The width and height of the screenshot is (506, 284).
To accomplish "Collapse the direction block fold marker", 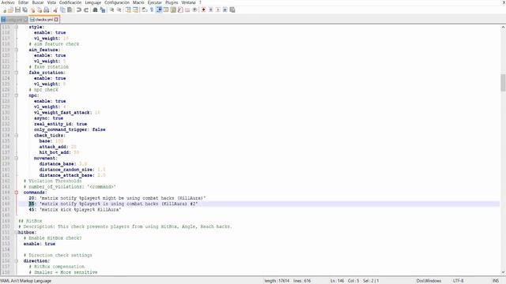I will pos(16,261).
